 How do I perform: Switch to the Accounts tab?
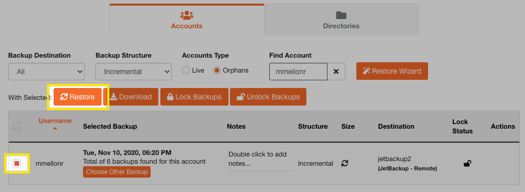coord(187,20)
